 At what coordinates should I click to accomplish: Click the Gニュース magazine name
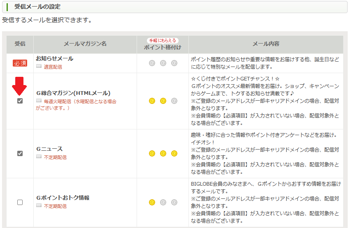tap(49, 149)
